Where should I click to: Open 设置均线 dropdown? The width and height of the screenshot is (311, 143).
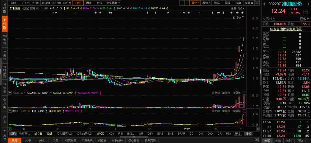coord(237,8)
